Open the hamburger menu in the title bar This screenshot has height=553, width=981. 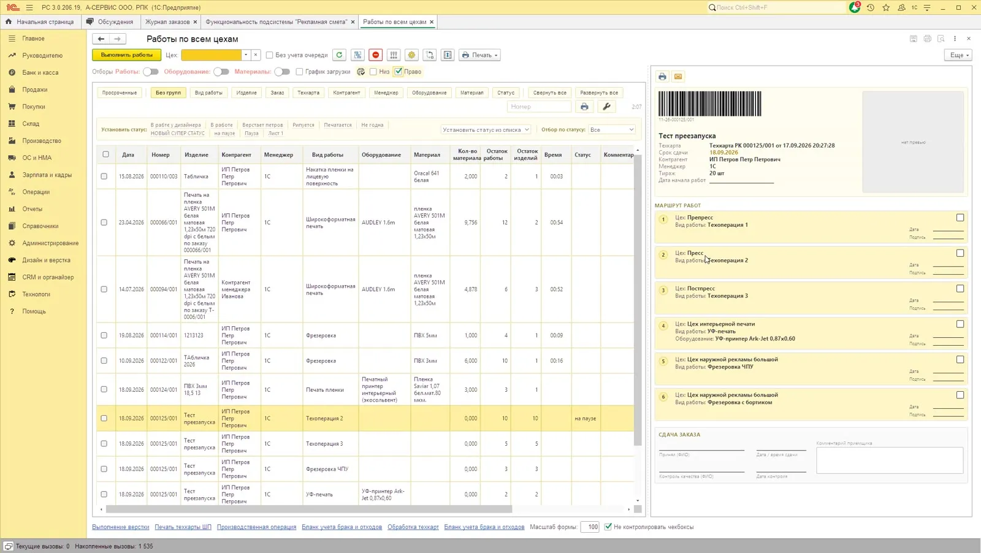(x=29, y=7)
